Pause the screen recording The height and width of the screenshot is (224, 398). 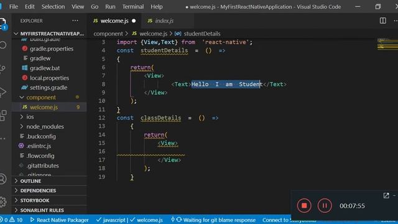[325, 205]
